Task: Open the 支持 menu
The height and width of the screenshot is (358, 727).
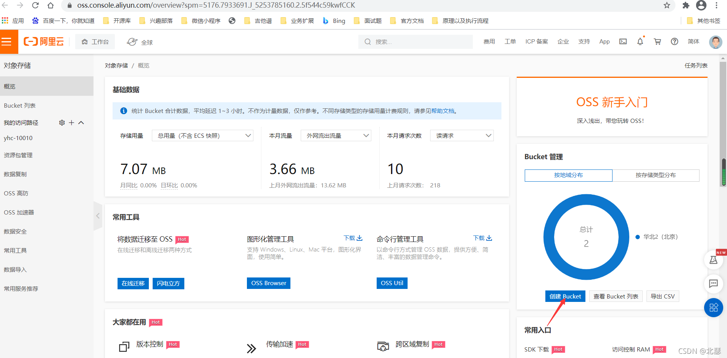Action: click(x=584, y=42)
